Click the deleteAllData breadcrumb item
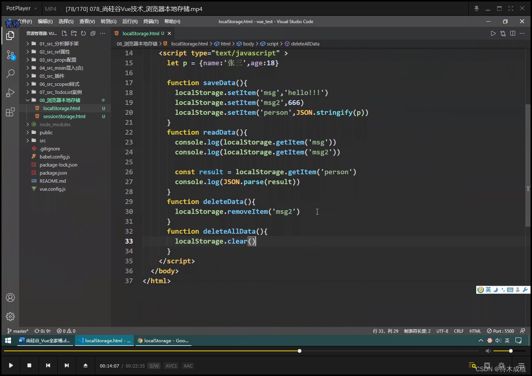Screen dimensions: 532x376 [302, 44]
